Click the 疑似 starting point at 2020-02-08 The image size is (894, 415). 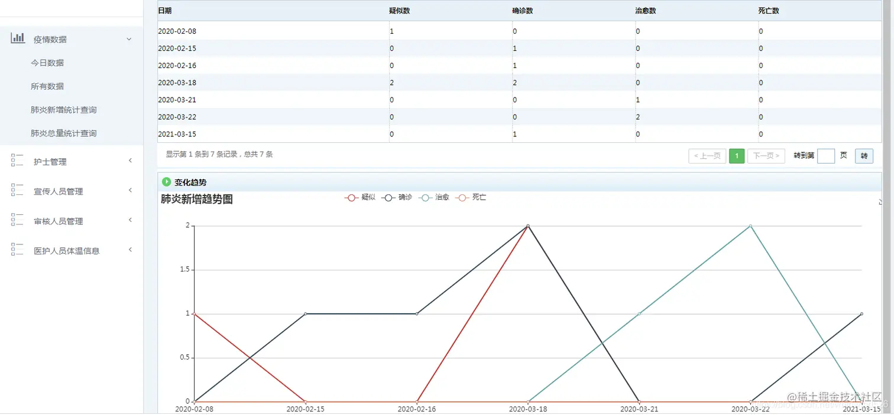[195, 313]
